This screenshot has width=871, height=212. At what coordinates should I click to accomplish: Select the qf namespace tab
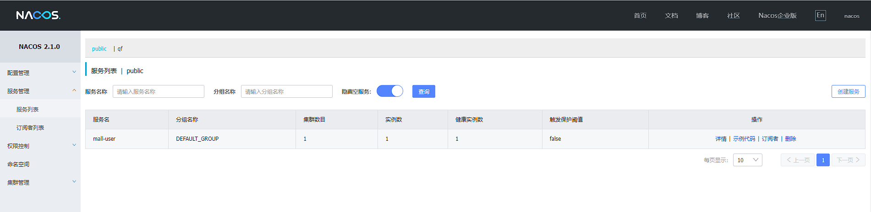120,48
